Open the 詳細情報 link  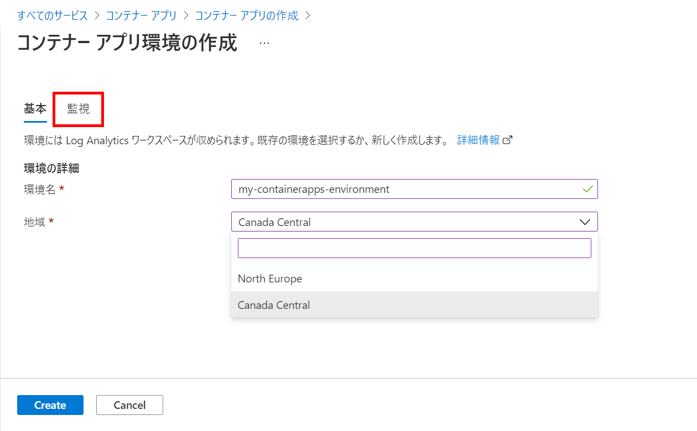click(478, 140)
